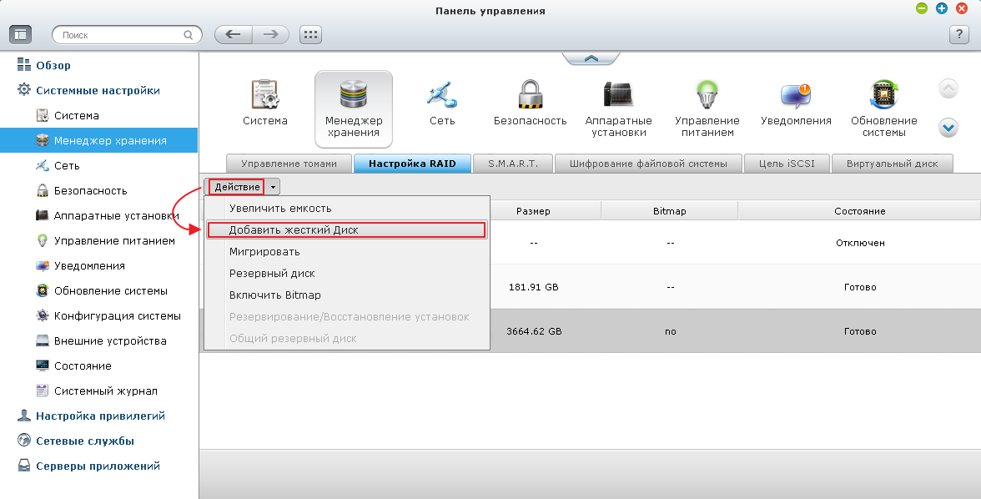Click the 181.91 GB size cell
This screenshot has height=499, width=981.
(534, 287)
